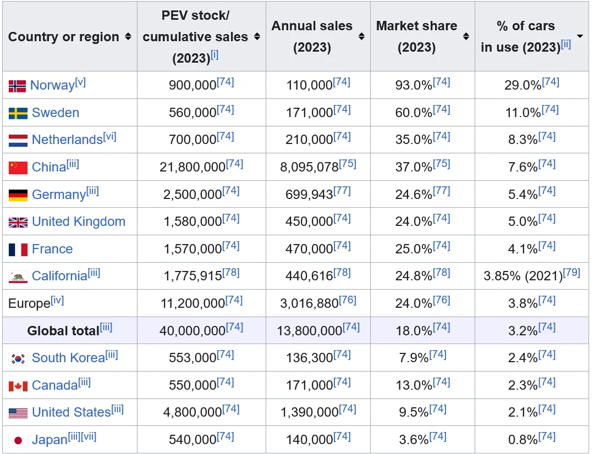Sort table by Country or region
This screenshot has width=594, height=454.
click(x=128, y=36)
